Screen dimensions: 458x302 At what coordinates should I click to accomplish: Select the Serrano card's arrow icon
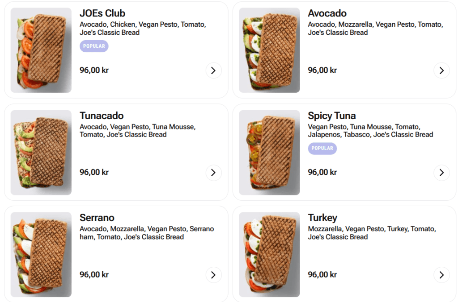[213, 275]
